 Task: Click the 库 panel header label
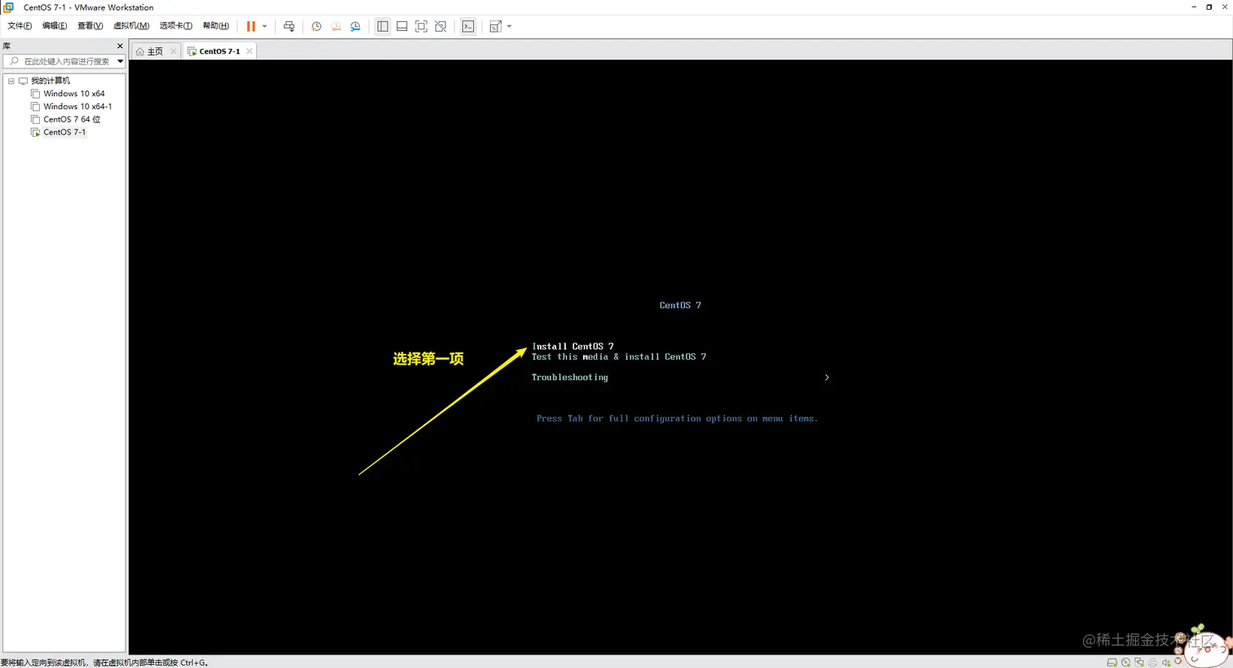[7, 46]
